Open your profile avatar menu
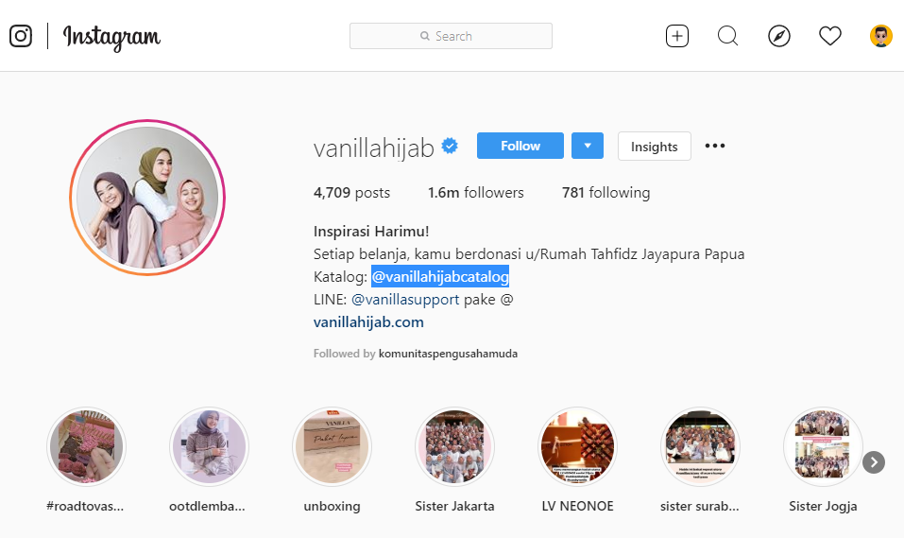904x538 pixels. click(x=881, y=36)
